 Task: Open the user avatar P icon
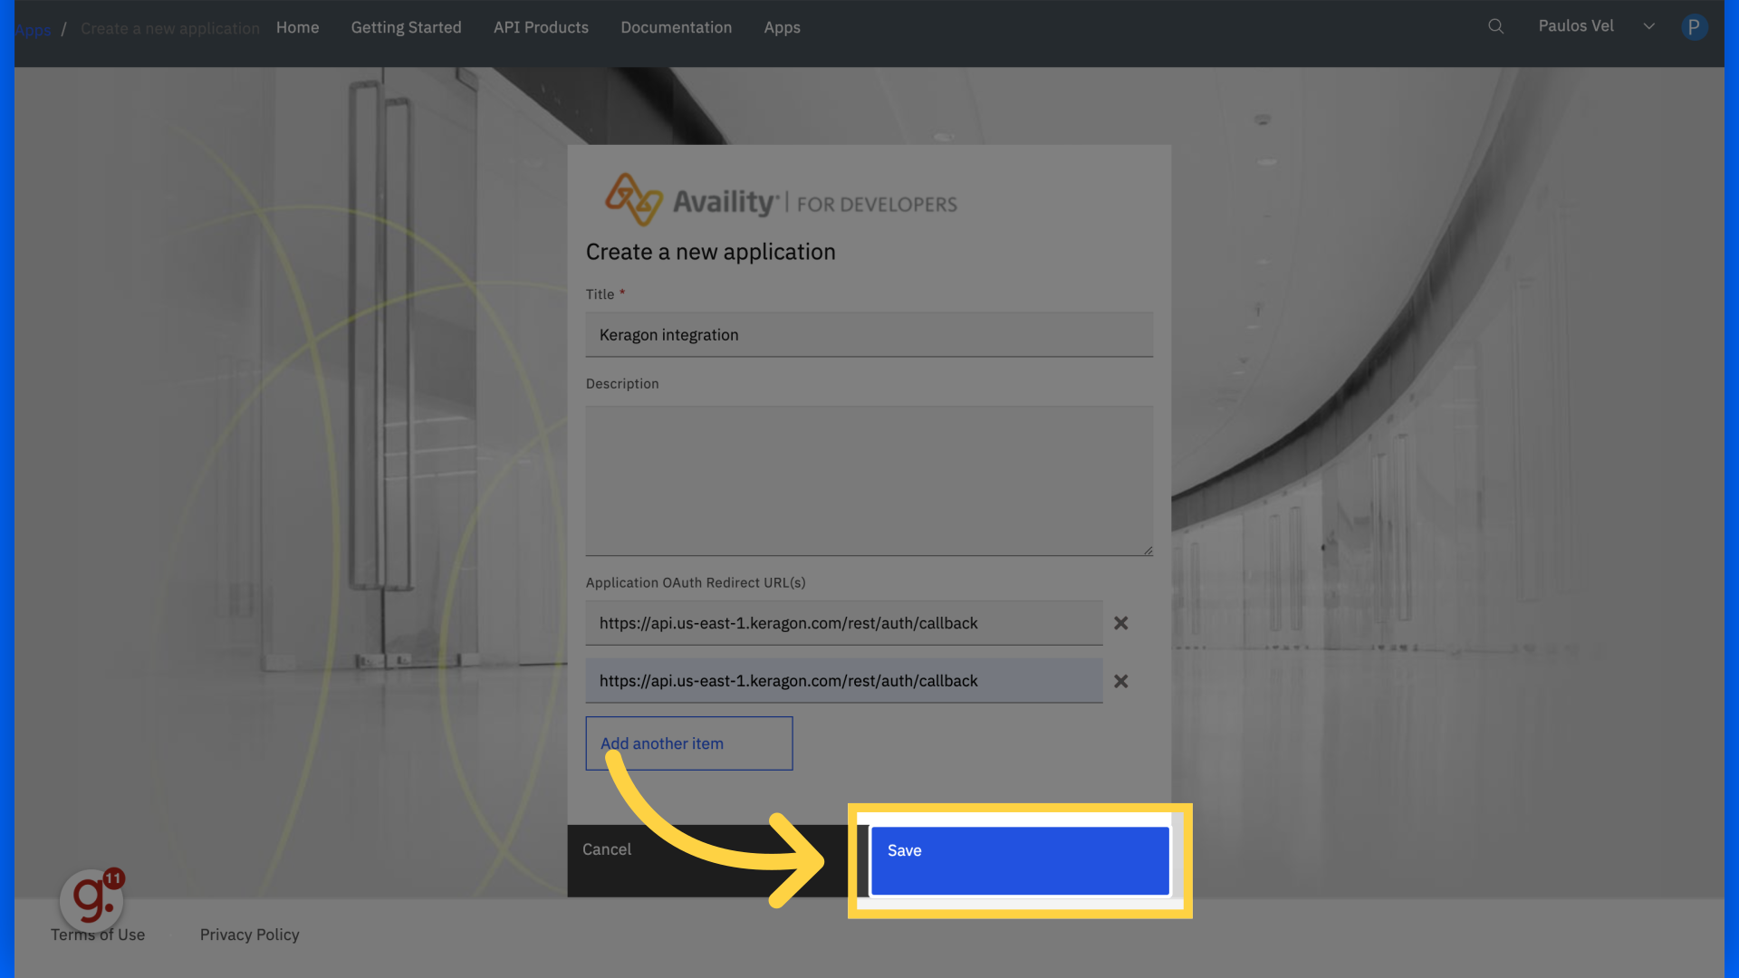click(x=1694, y=27)
